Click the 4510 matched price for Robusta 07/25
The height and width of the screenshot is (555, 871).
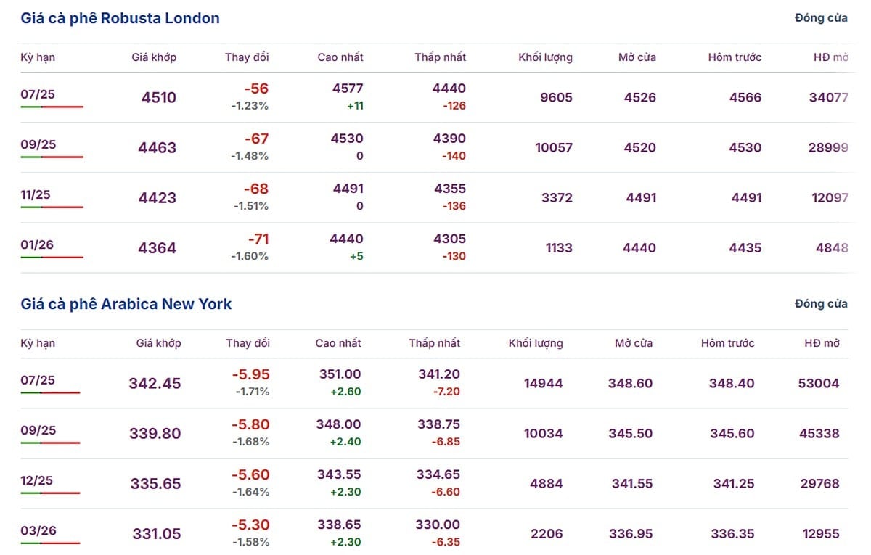(159, 97)
